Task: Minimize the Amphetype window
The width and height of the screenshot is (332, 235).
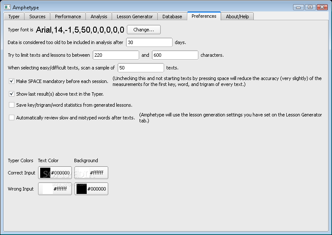Action: pyautogui.click(x=299, y=7)
